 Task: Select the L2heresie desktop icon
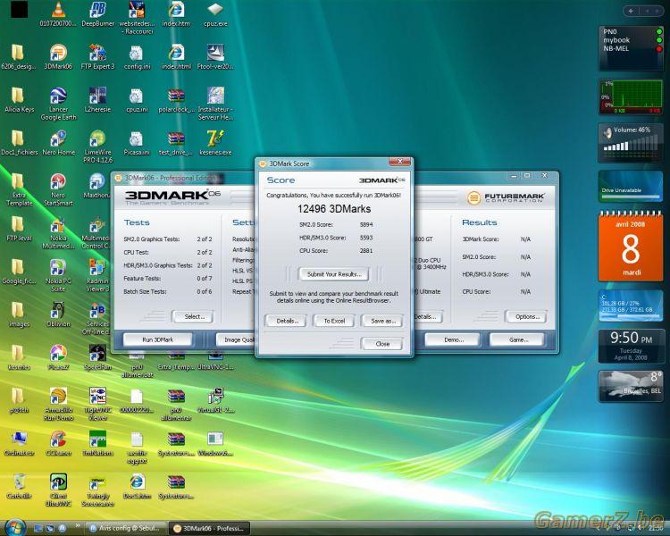[x=97, y=99]
